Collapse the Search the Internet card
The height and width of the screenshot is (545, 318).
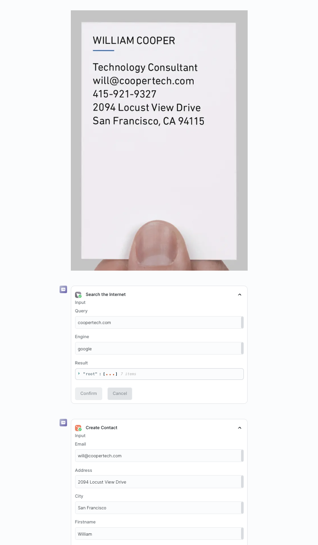click(x=240, y=295)
